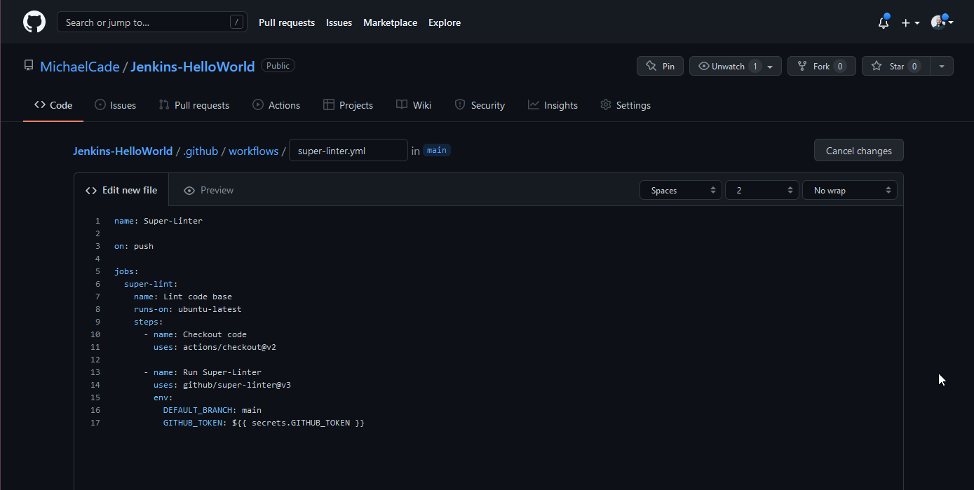Image resolution: width=974 pixels, height=490 pixels.
Task: Open the user avatar menu
Action: click(x=941, y=22)
